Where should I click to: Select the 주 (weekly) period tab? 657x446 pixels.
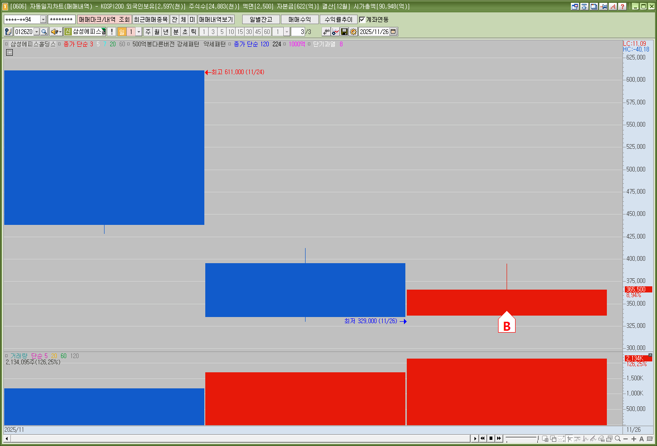pos(148,32)
